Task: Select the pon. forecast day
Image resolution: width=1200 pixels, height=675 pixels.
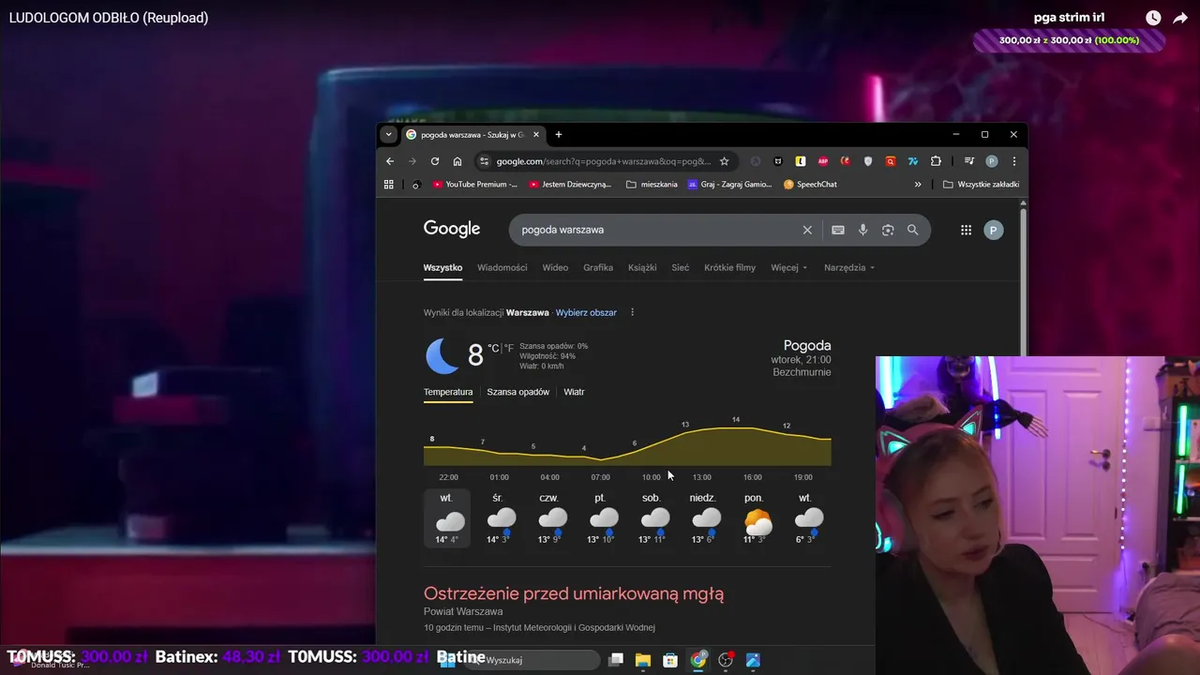Action: pos(754,519)
